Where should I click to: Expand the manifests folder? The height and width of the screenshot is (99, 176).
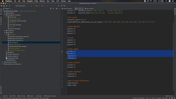(5, 31)
